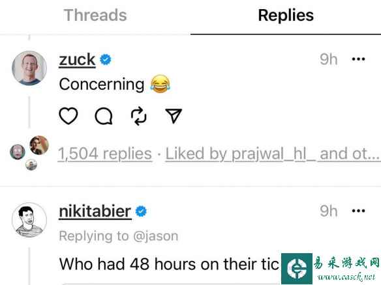Click the cluster of replier avatars
Viewport: 381px width, 285px height.
click(29, 153)
